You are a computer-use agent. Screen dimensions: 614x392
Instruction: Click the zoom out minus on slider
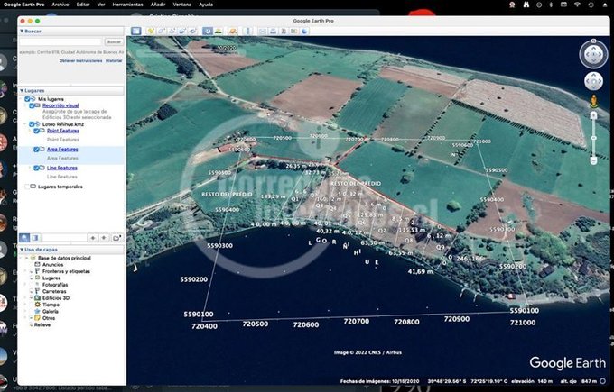pyautogui.click(x=593, y=160)
